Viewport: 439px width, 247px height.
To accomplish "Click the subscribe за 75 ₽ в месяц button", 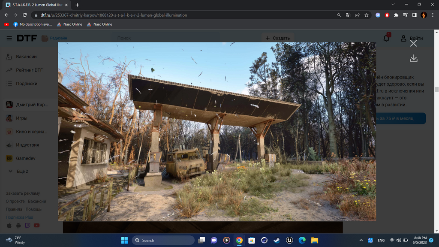I will click(400, 118).
